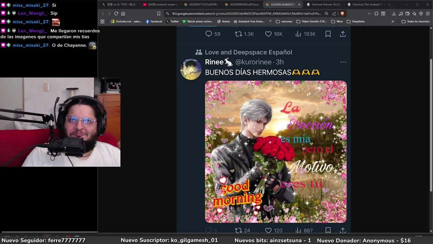Click the browser forward arrow
433x244 pixels.
pos(109,14)
